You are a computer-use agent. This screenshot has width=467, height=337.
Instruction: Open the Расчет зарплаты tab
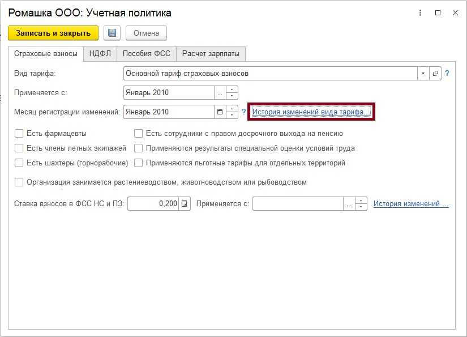click(x=211, y=54)
